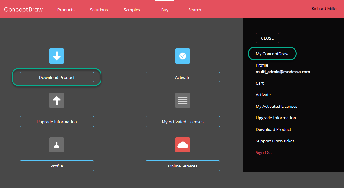
Task: Open the Download Product button
Action: (x=57, y=77)
